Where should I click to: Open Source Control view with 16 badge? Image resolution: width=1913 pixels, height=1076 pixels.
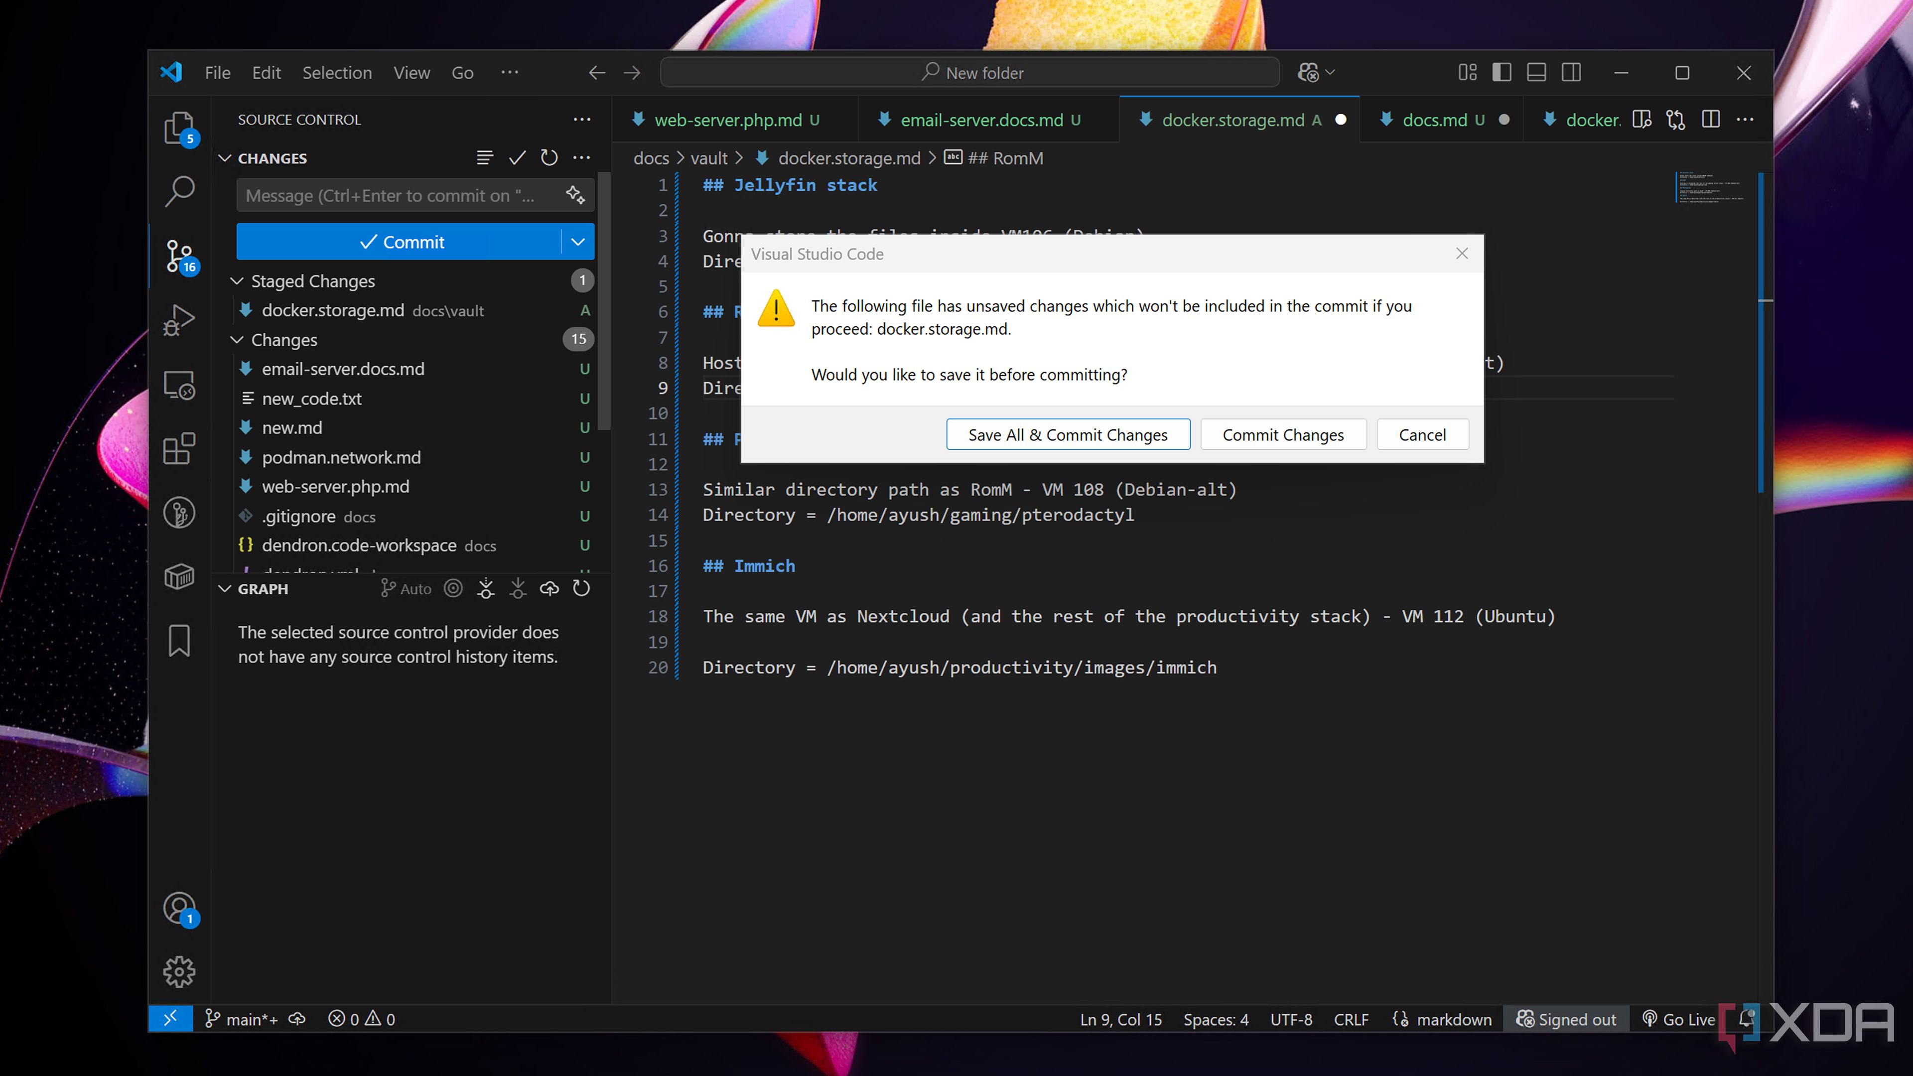(179, 256)
